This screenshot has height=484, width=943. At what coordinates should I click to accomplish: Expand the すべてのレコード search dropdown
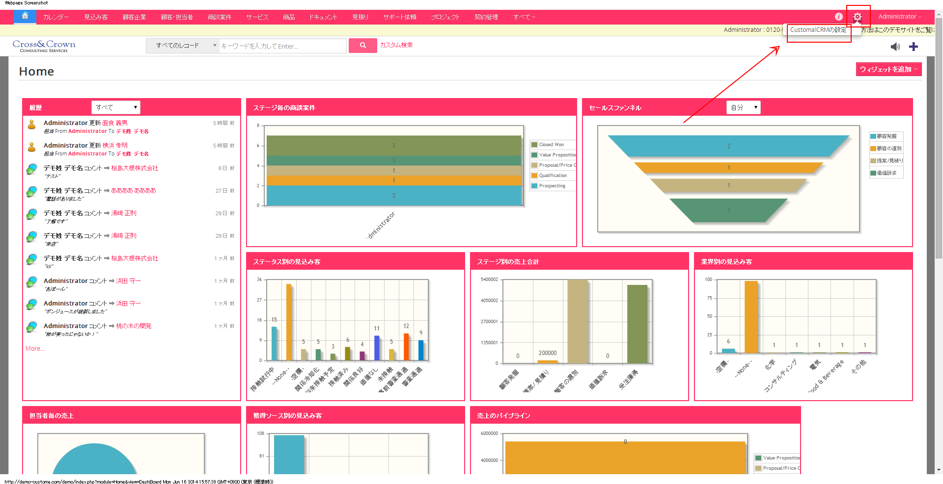183,46
